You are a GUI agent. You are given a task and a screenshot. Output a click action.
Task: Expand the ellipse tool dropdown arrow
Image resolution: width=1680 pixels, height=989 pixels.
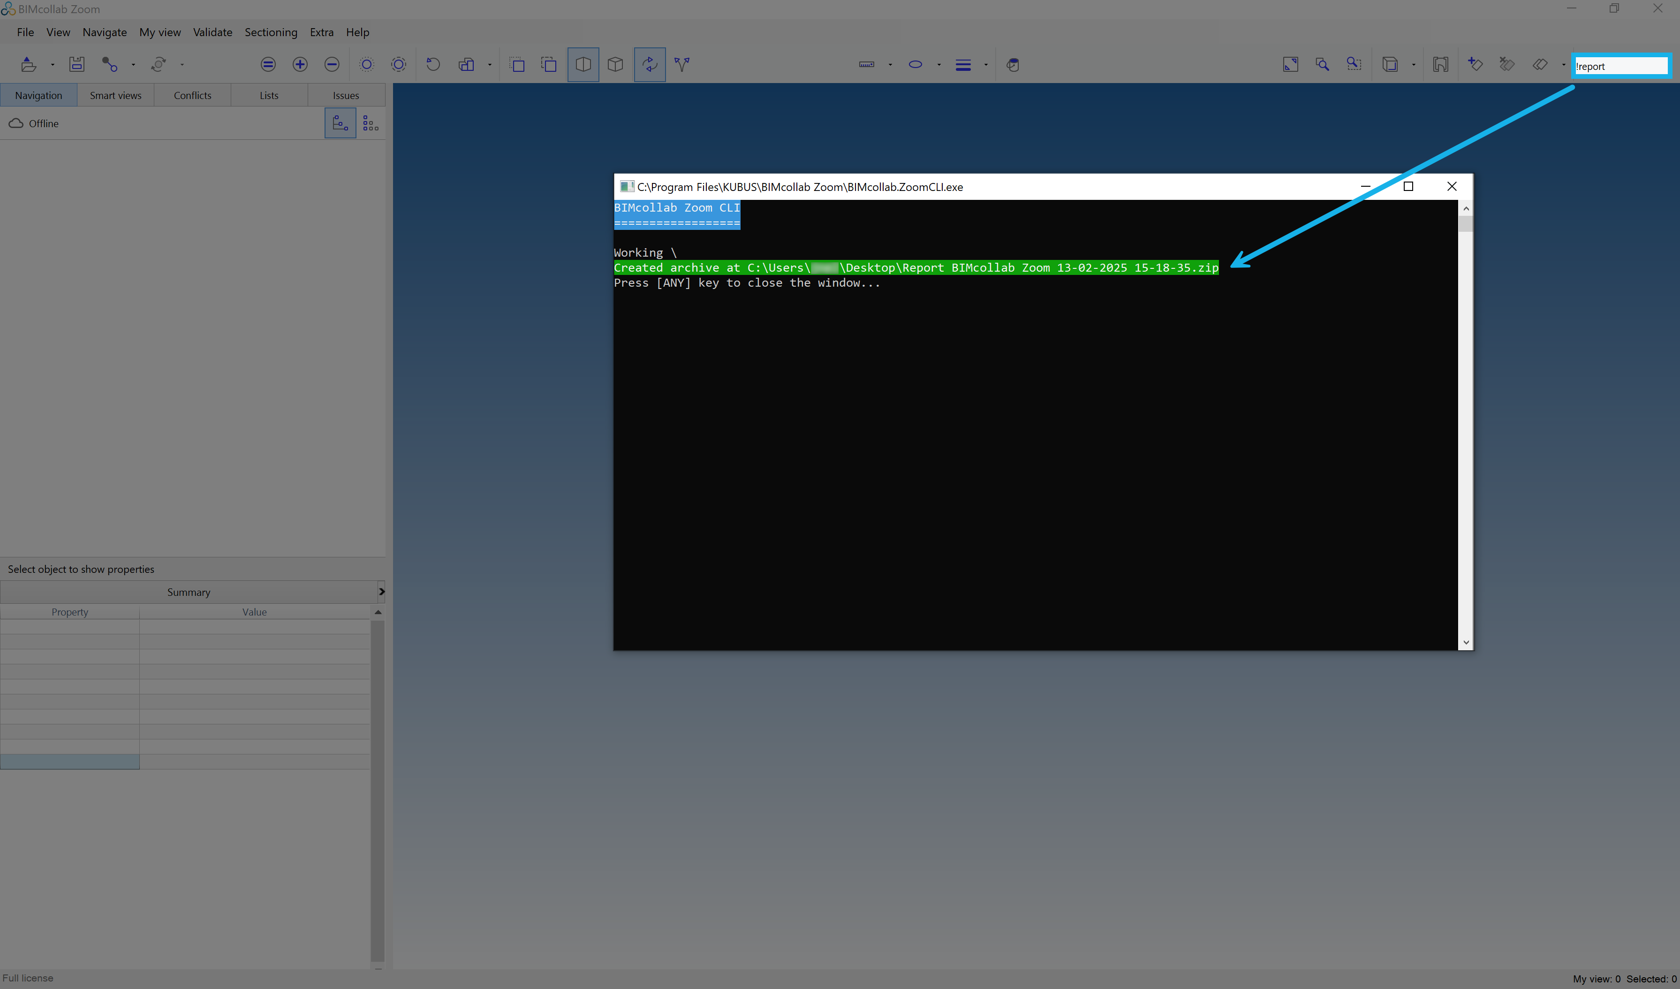pyautogui.click(x=938, y=65)
